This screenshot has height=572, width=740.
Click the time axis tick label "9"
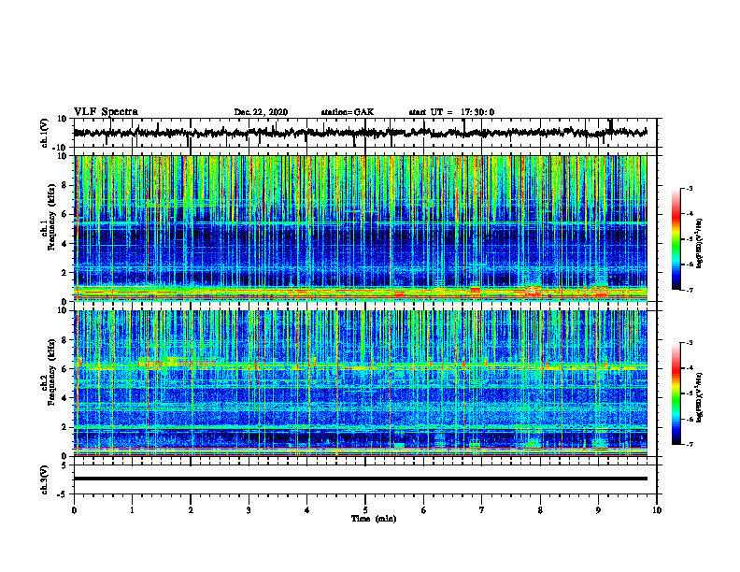598,510
